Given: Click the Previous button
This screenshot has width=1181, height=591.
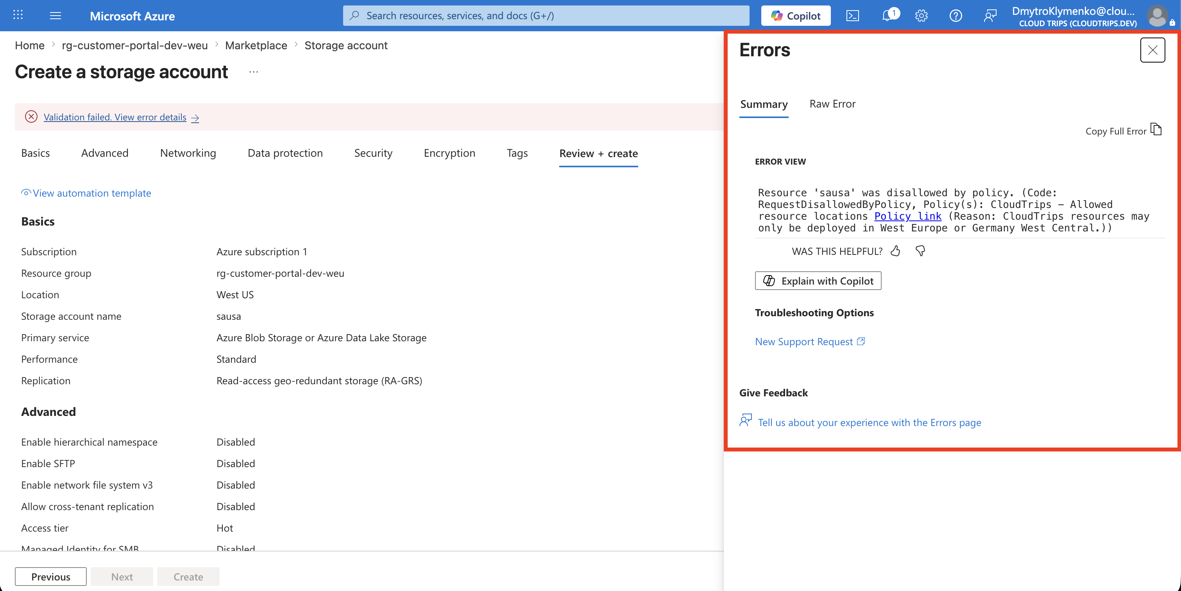Looking at the screenshot, I should coord(51,576).
